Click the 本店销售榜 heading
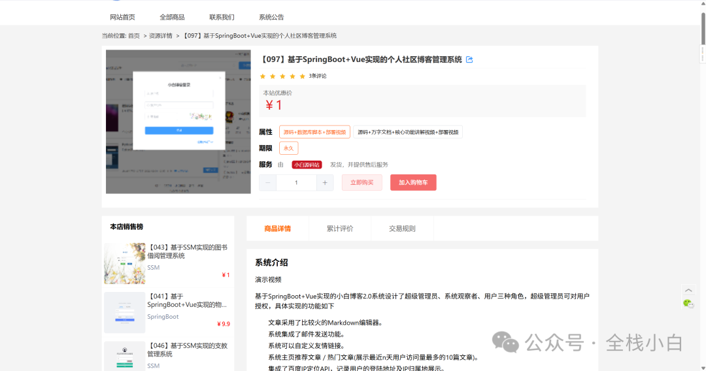Viewport: 706px width, 371px height. click(x=127, y=227)
